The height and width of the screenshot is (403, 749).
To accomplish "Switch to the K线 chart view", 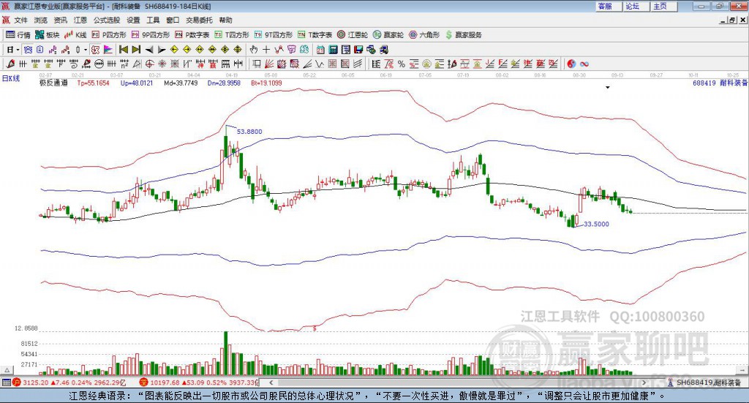I will pos(75,35).
